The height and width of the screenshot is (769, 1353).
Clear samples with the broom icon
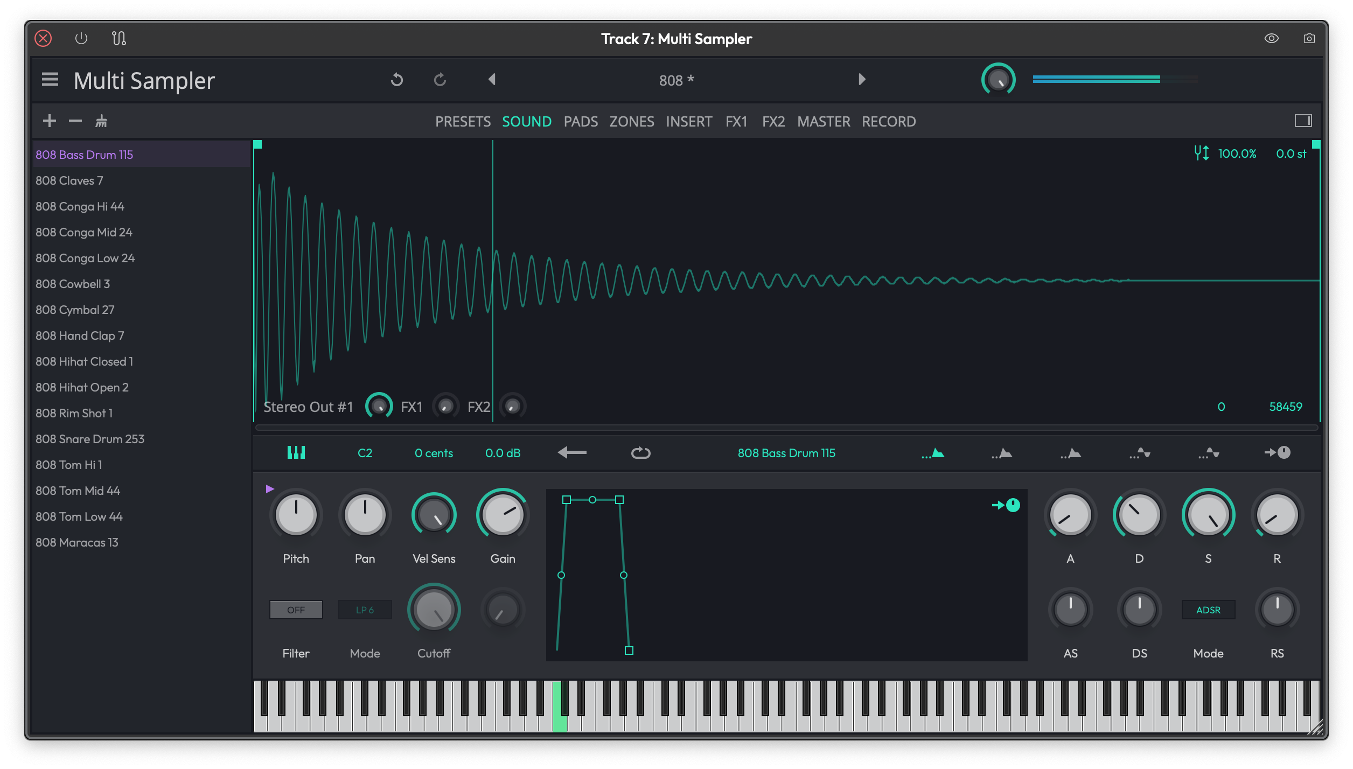coord(101,121)
